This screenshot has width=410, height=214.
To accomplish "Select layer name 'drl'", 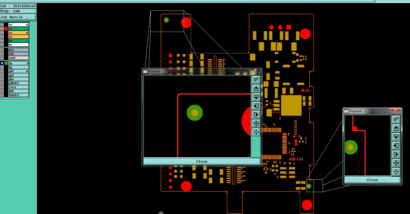I will (x=19, y=50).
